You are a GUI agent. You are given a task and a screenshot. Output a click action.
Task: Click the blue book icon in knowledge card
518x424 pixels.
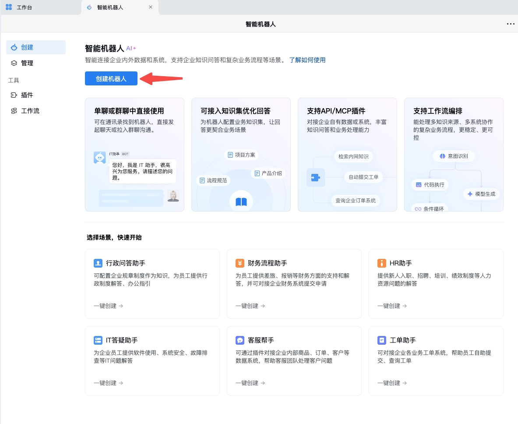click(241, 201)
